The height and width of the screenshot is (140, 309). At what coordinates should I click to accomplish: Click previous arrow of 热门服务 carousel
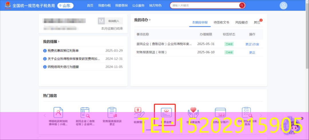tap(45, 115)
